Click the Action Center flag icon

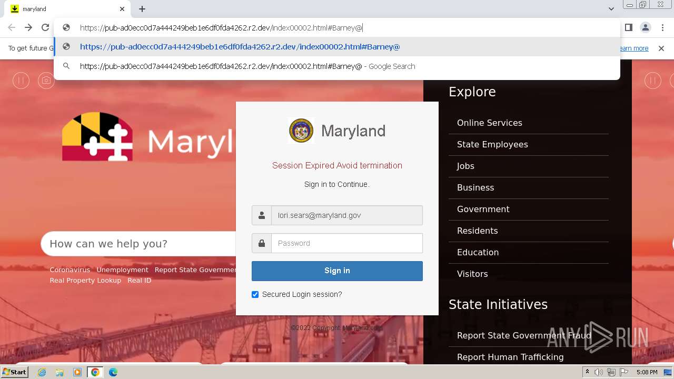click(x=624, y=372)
